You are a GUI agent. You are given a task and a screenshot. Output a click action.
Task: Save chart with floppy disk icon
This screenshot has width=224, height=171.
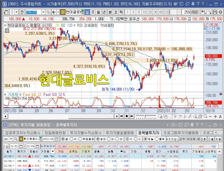pos(215,12)
